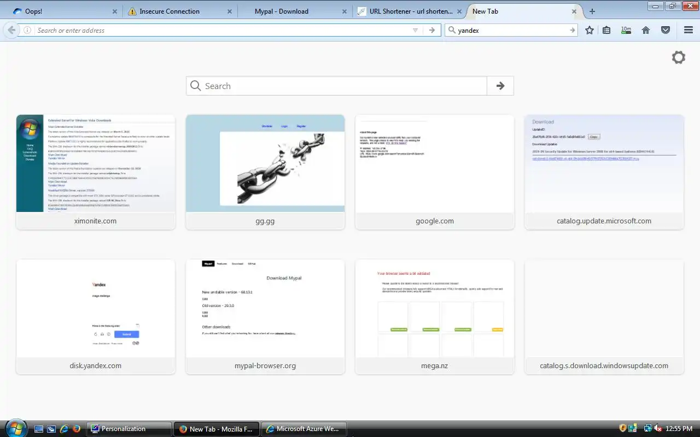Click the security shield tray icon
This screenshot has width=700, height=437.
coord(623,429)
